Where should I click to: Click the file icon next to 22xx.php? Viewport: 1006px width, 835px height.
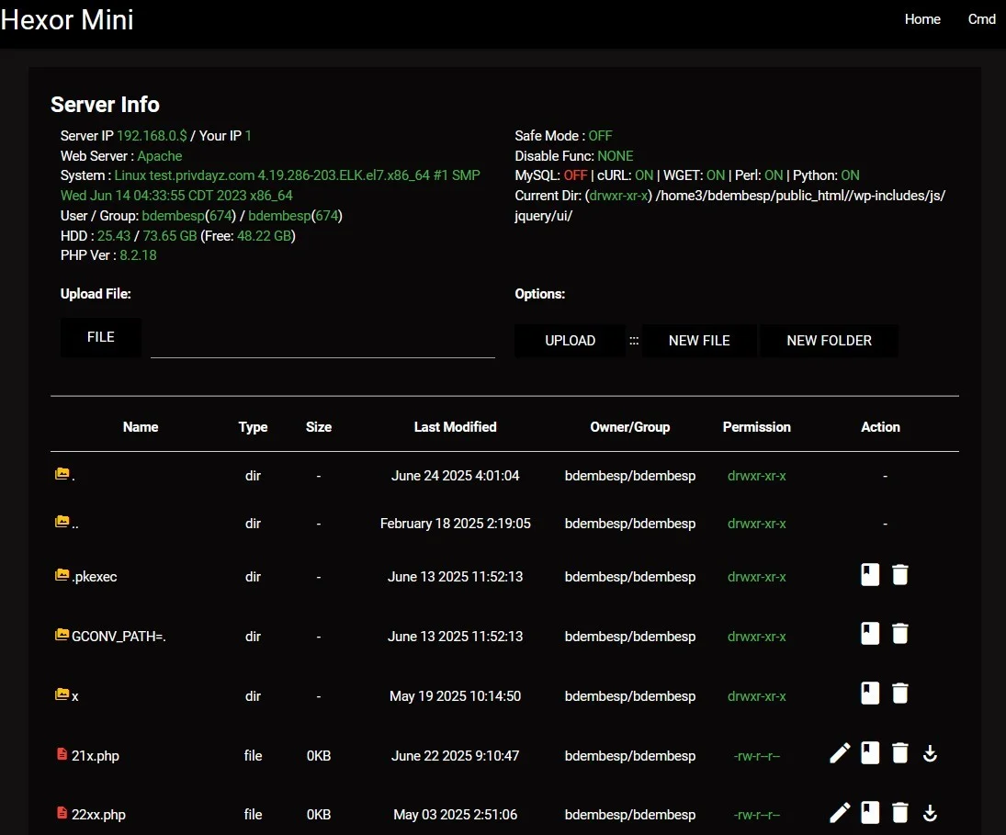point(62,812)
